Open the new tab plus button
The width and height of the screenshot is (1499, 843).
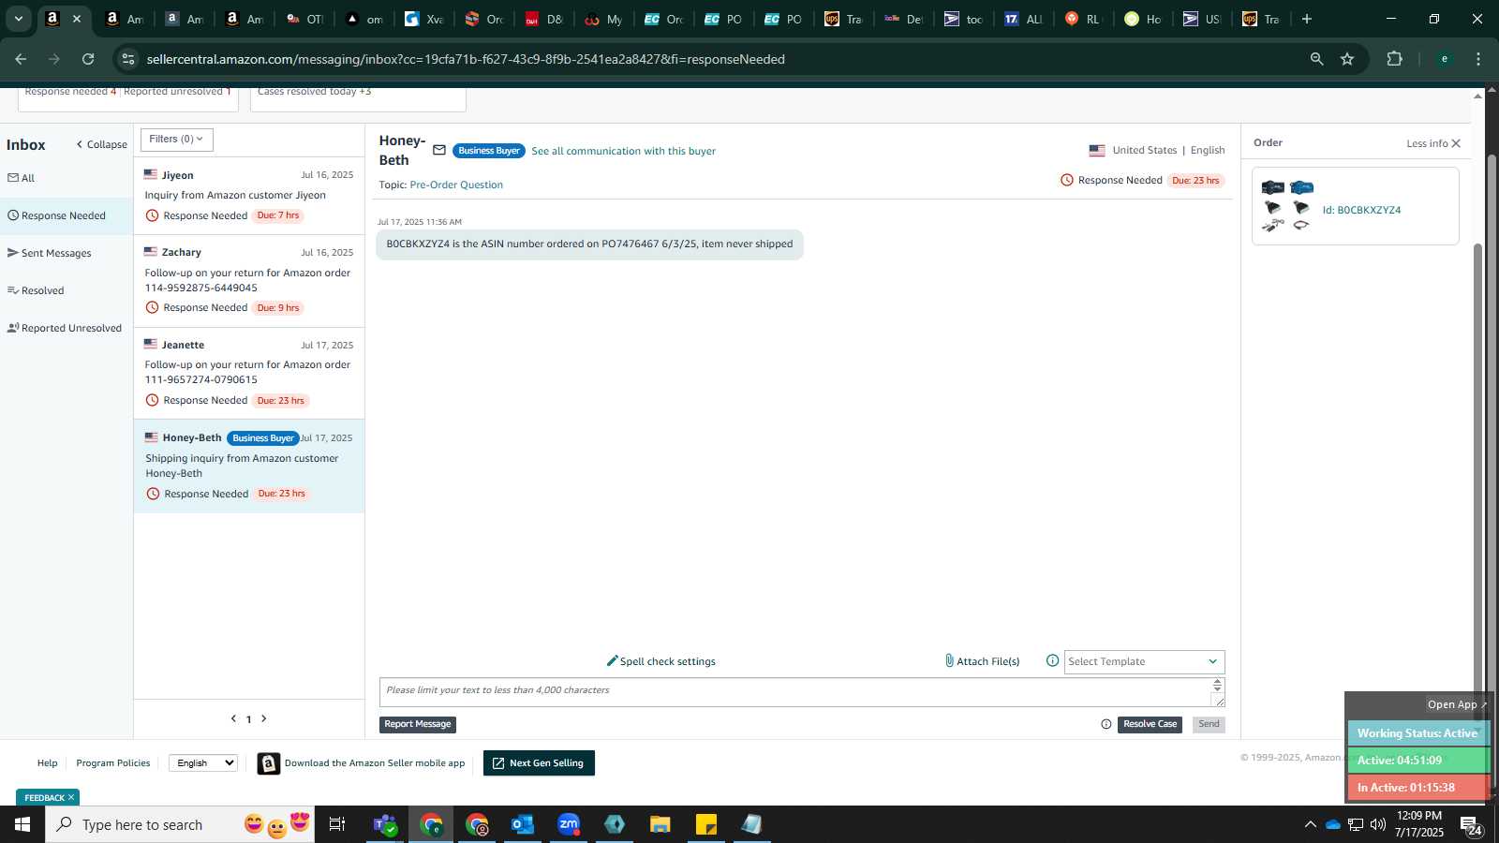coord(1307,19)
